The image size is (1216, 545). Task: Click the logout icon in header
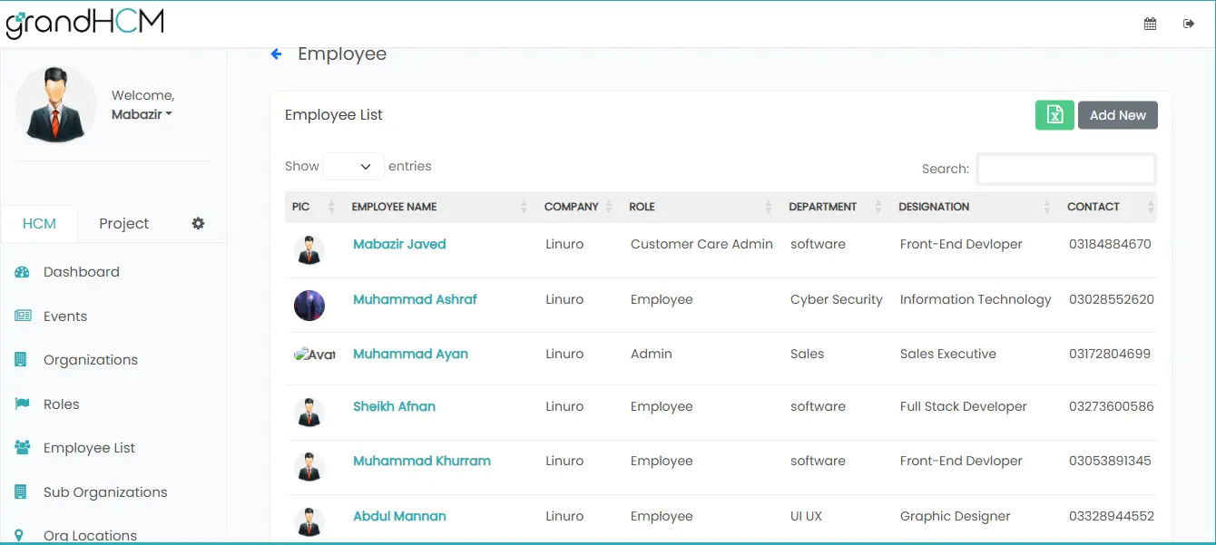point(1189,24)
